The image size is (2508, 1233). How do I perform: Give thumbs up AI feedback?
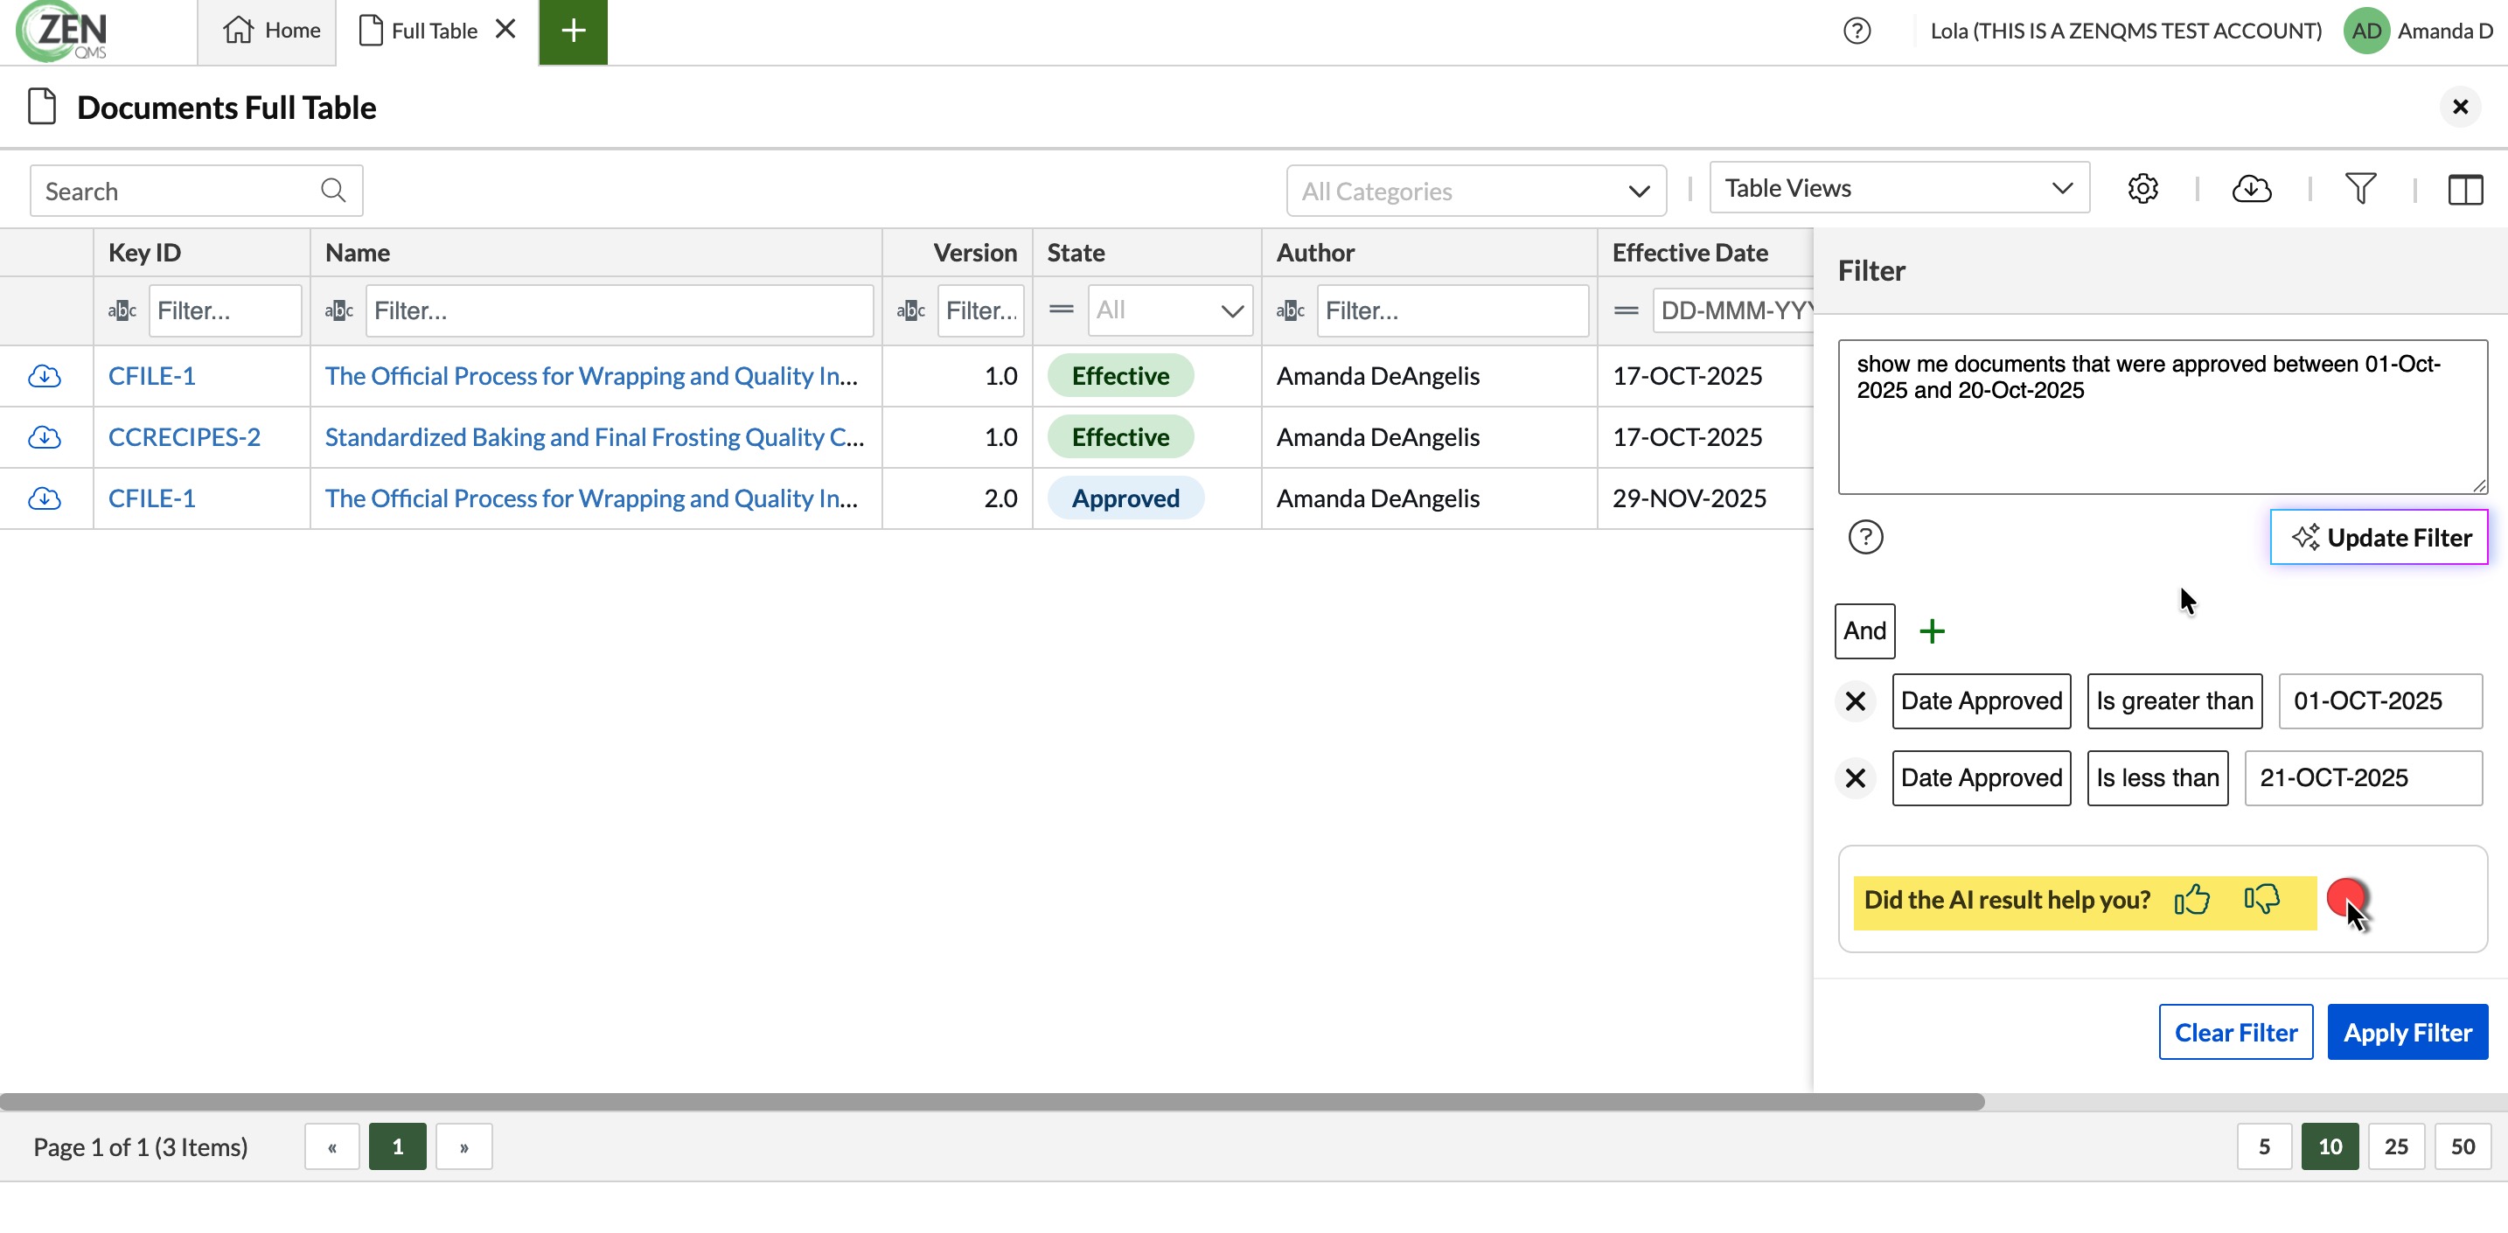(x=2192, y=899)
